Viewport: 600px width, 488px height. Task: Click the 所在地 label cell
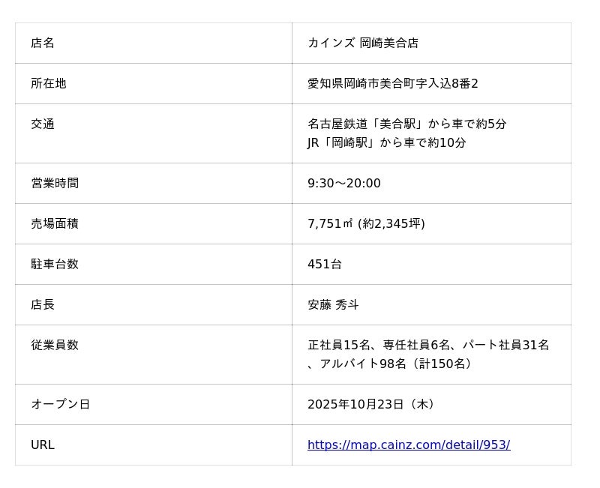click(x=49, y=83)
